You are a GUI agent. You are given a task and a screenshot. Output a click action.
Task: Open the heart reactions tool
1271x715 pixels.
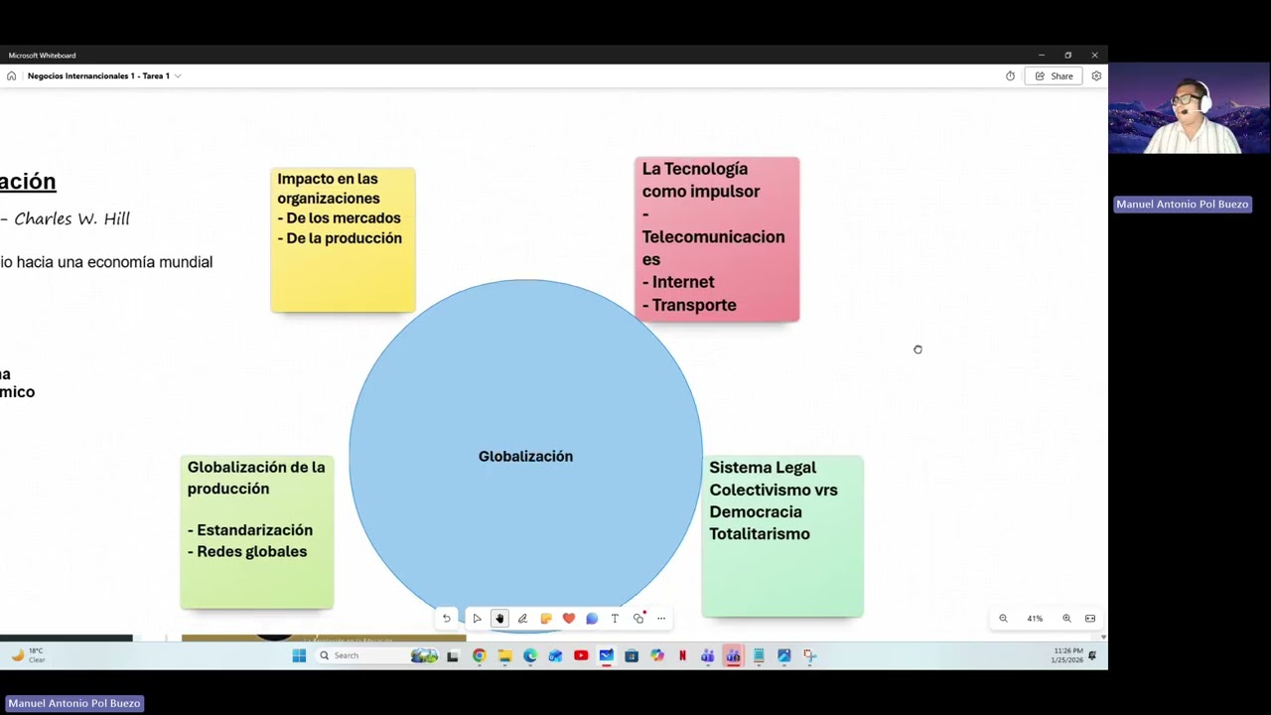(x=569, y=619)
